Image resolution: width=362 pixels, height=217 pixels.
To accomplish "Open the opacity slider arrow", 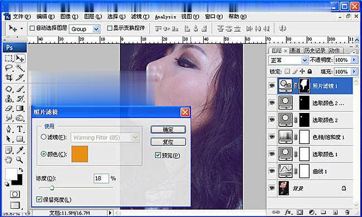I will pyautogui.click(x=354, y=60).
